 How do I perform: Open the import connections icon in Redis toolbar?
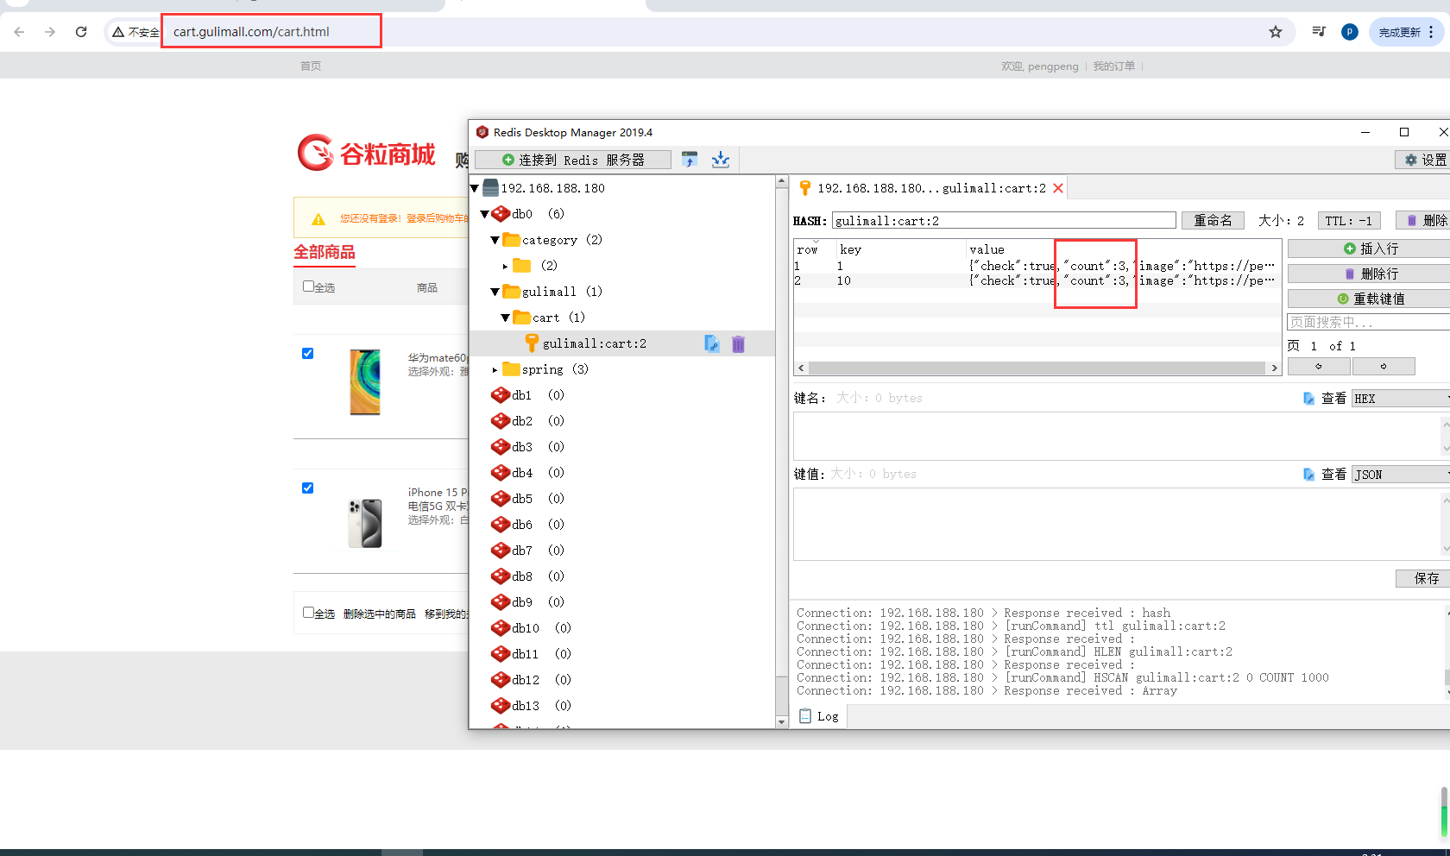click(689, 160)
